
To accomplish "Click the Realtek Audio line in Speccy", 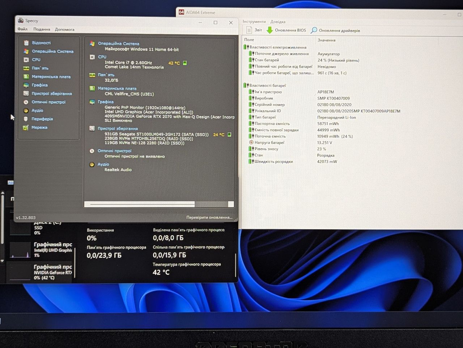I will pos(118,169).
